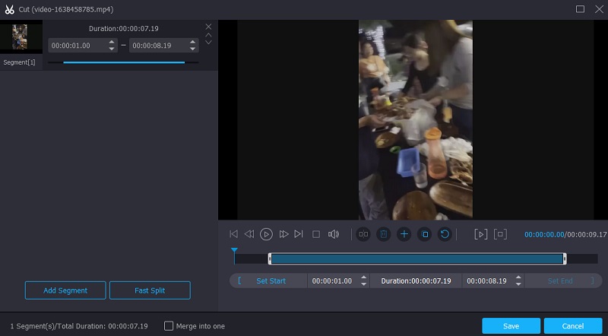608x336 pixels.
Task: Add new segment with plus icon
Action: (x=404, y=234)
